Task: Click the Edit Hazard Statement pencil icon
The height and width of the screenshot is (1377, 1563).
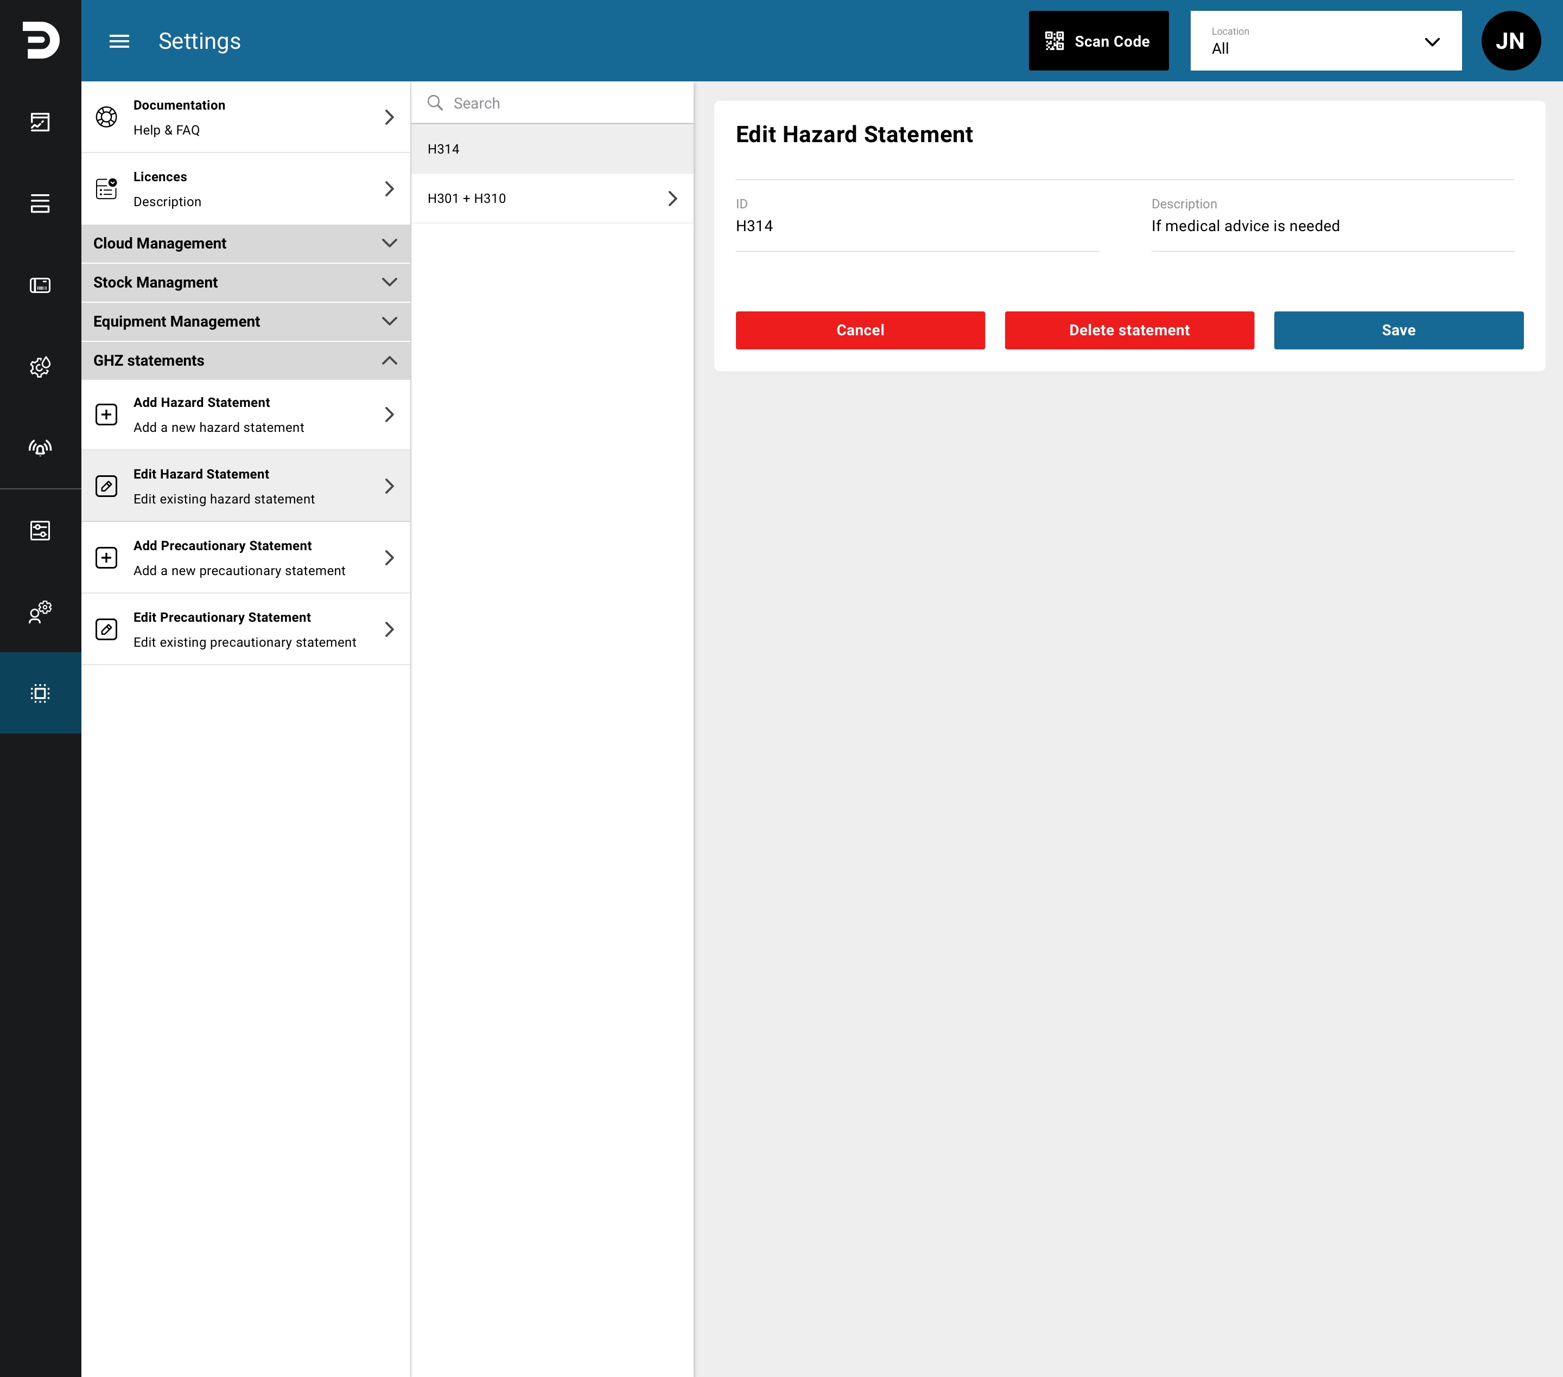Action: (x=106, y=486)
